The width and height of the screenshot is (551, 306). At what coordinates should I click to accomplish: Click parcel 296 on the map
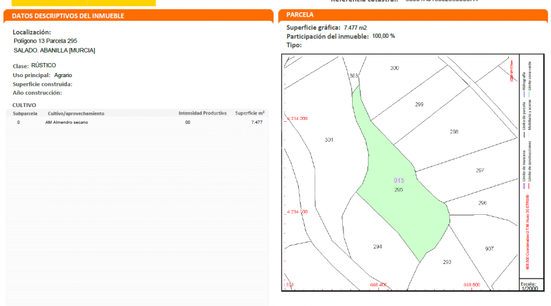pyautogui.click(x=482, y=203)
